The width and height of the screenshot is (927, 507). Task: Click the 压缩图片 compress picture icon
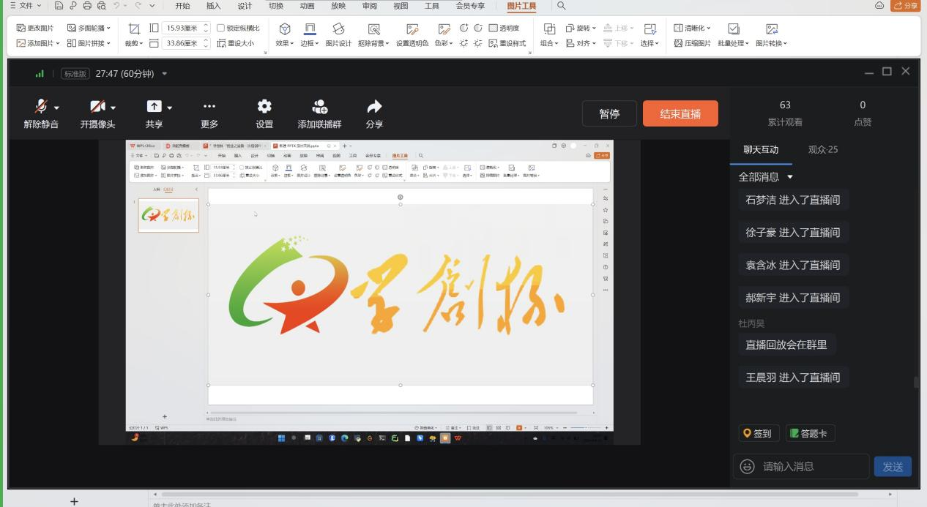pos(678,43)
